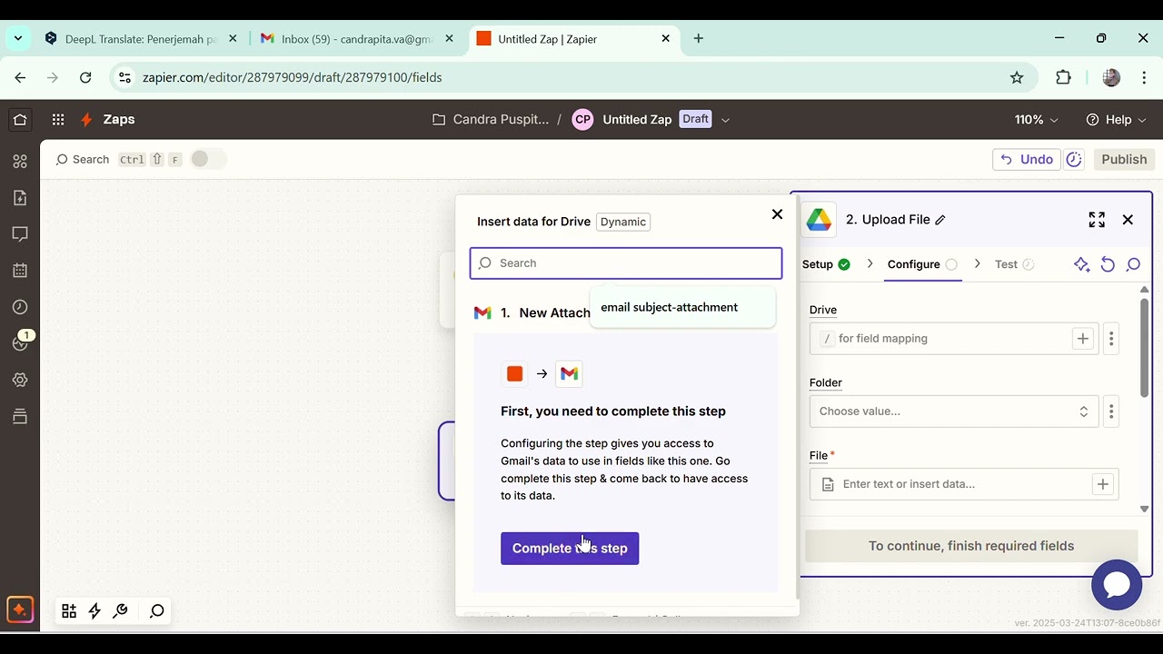
Task: Open the apps grid launcher
Action: point(58,119)
